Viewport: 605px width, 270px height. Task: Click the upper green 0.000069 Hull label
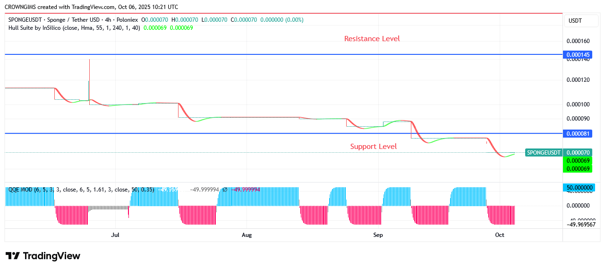578,161
